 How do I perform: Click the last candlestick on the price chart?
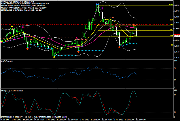[137, 32]
